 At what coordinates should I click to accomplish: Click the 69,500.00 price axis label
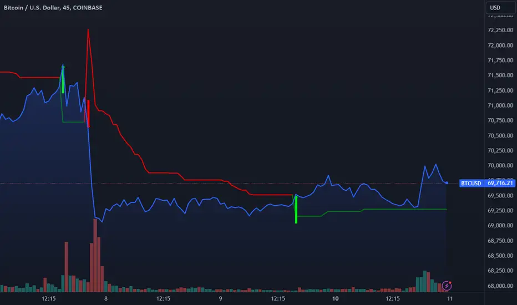click(x=500, y=196)
